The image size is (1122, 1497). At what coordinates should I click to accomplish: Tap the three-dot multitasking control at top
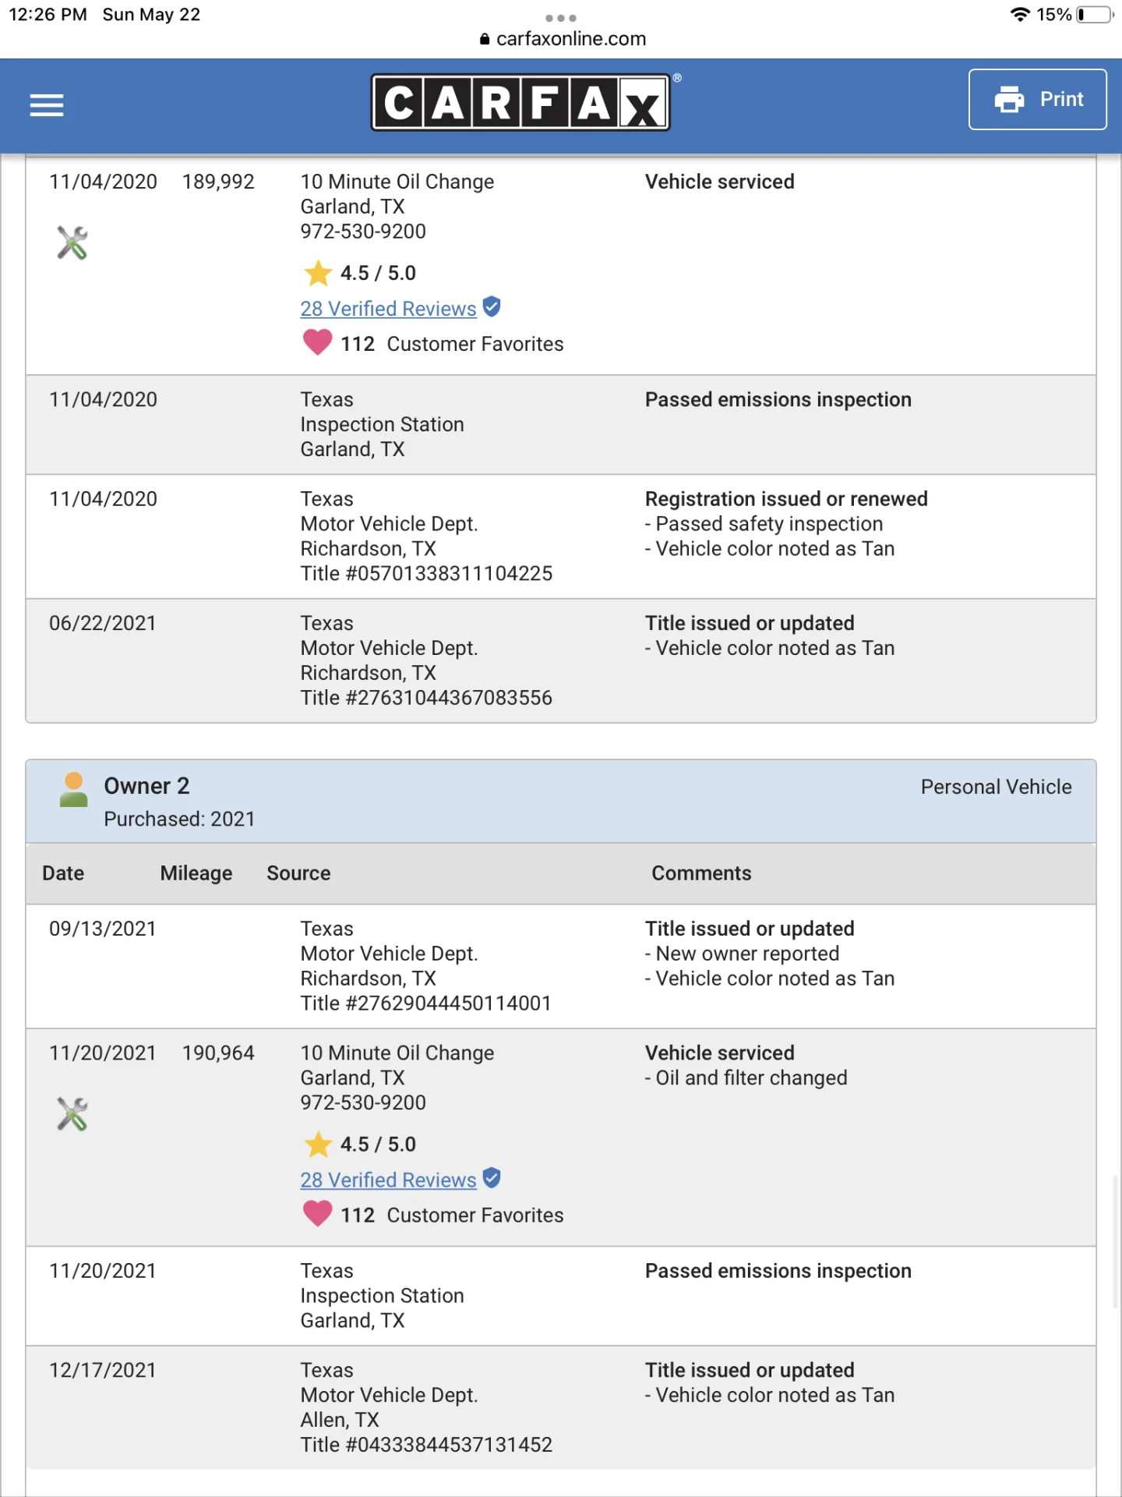[x=561, y=17]
